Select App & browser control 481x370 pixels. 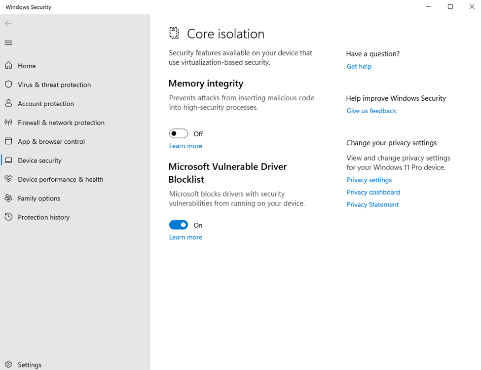51,142
